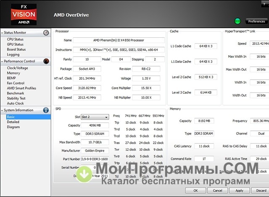Click the CAS Latency 11 clock field

point(204,146)
